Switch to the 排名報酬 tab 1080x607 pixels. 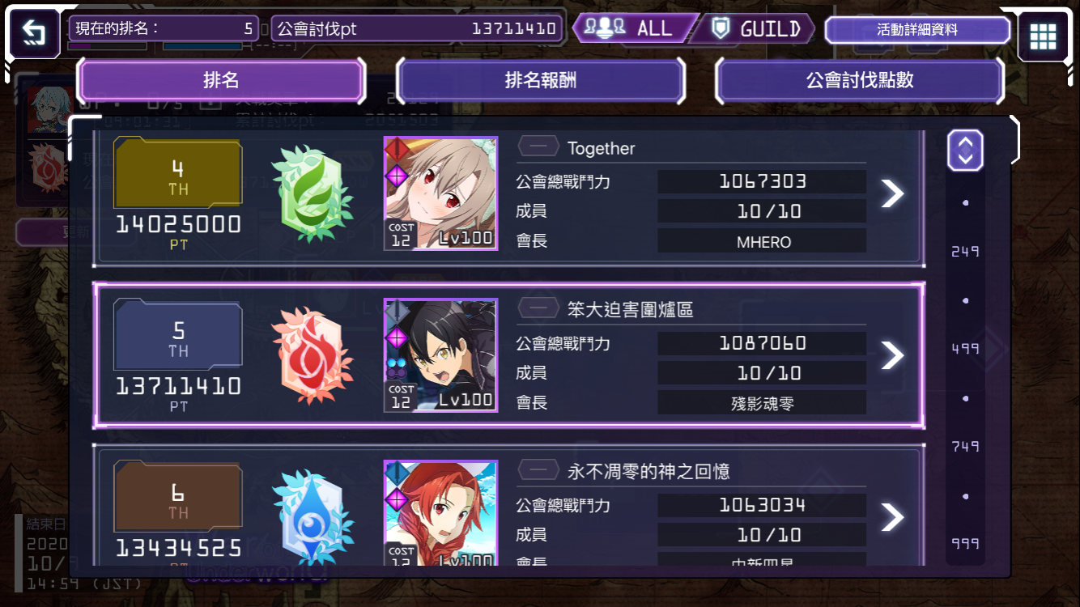click(x=540, y=80)
